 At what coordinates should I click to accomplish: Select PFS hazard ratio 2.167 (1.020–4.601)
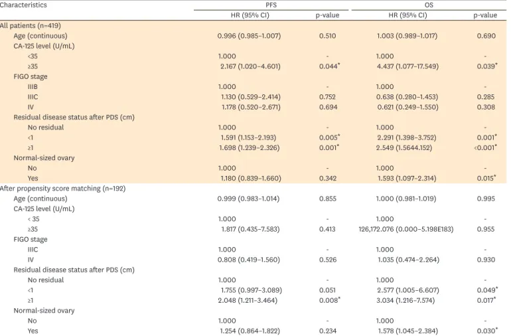pos(250,66)
